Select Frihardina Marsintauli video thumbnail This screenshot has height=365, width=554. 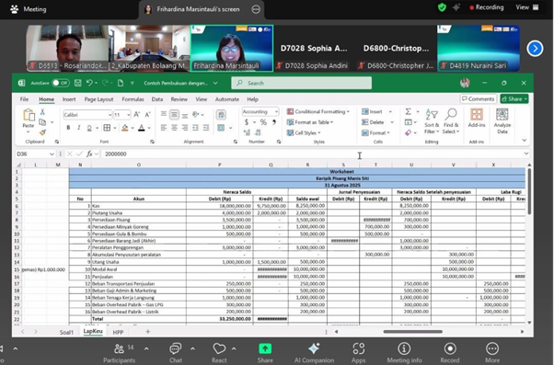pyautogui.click(x=232, y=49)
